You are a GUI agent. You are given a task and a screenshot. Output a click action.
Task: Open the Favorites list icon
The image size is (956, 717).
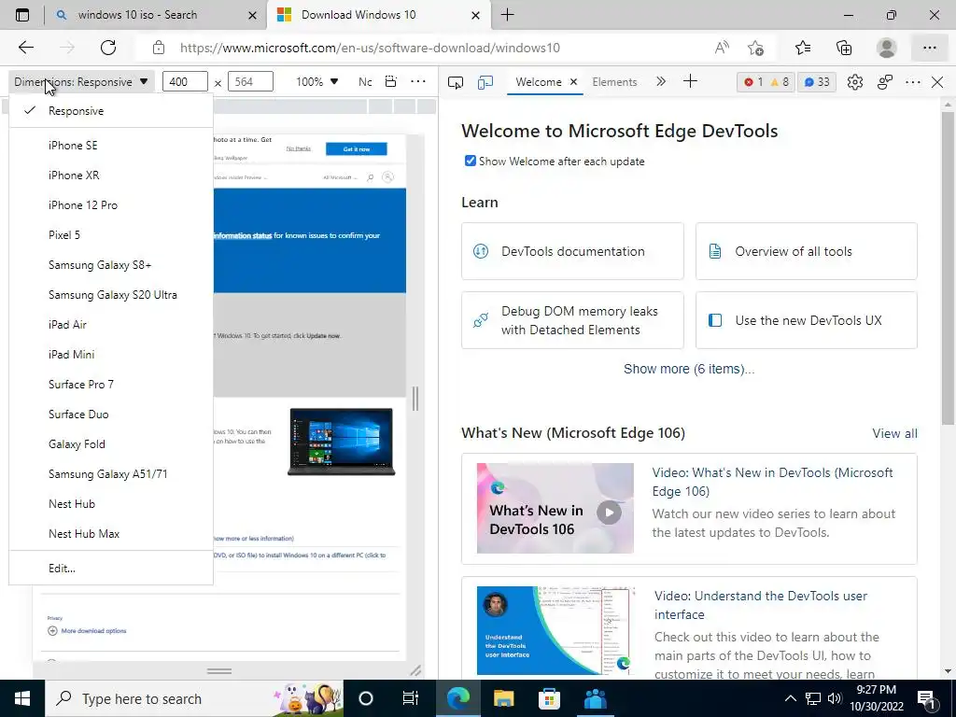tap(803, 48)
